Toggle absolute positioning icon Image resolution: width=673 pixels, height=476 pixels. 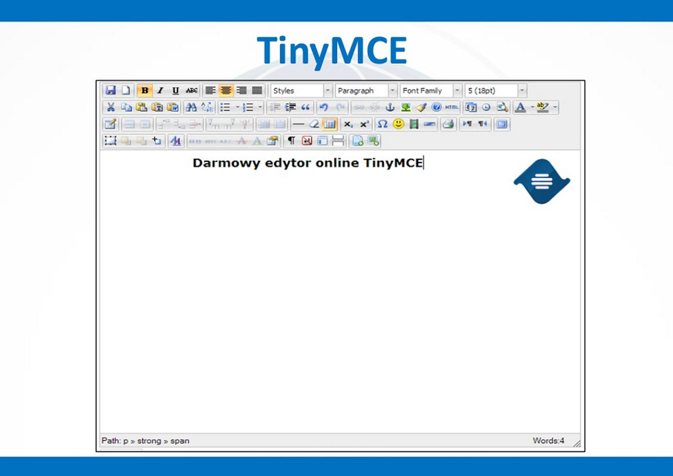tap(157, 141)
